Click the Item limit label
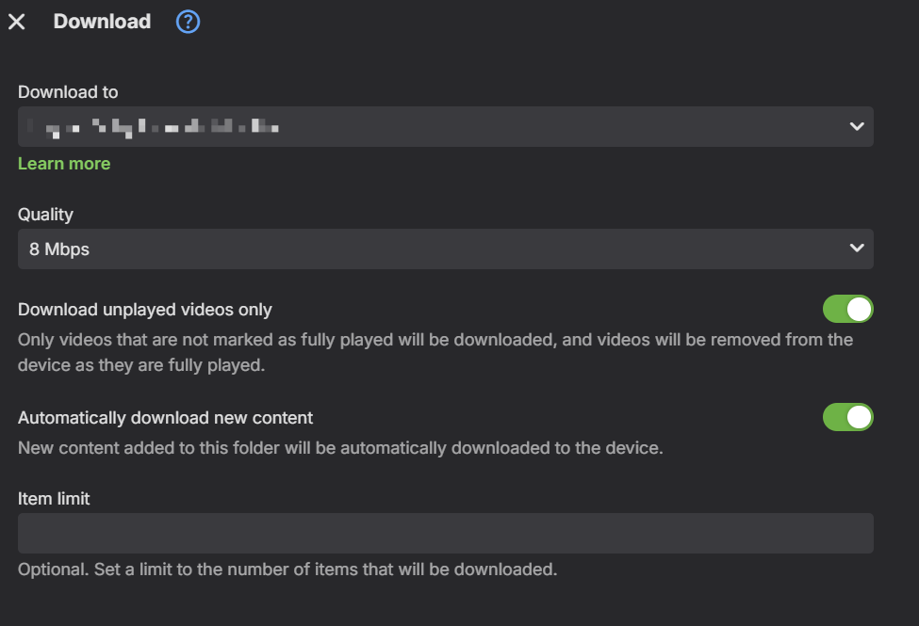The width and height of the screenshot is (919, 626). click(54, 499)
